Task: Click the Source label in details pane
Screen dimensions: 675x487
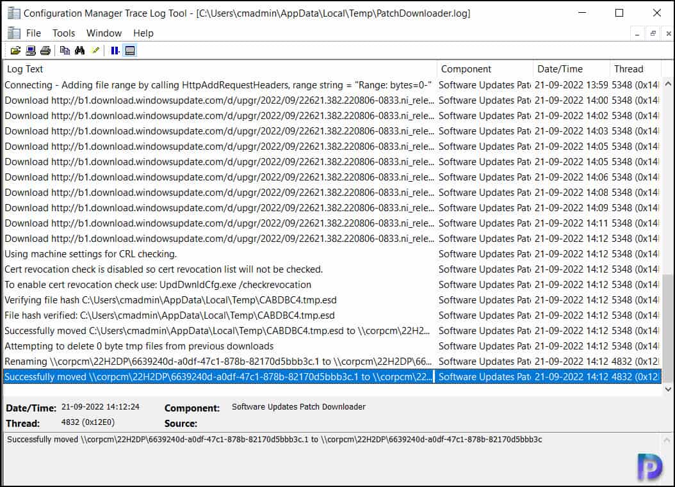Action: (x=181, y=424)
